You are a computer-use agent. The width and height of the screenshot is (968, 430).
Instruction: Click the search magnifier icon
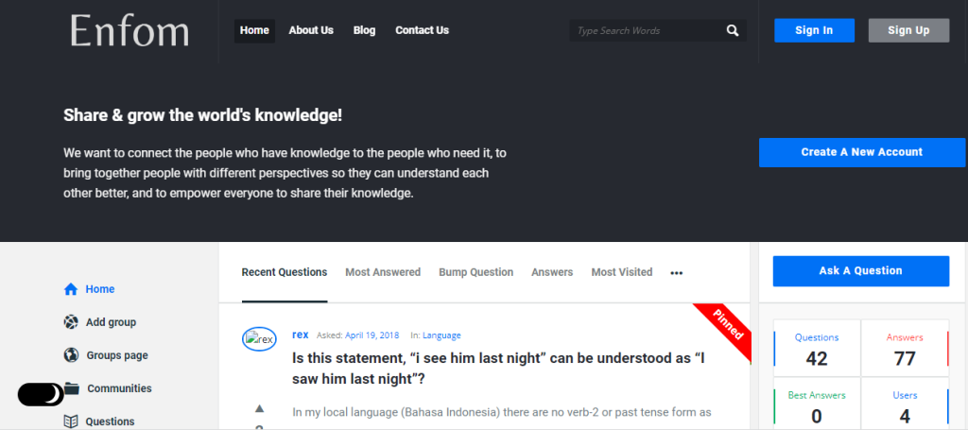click(x=733, y=31)
